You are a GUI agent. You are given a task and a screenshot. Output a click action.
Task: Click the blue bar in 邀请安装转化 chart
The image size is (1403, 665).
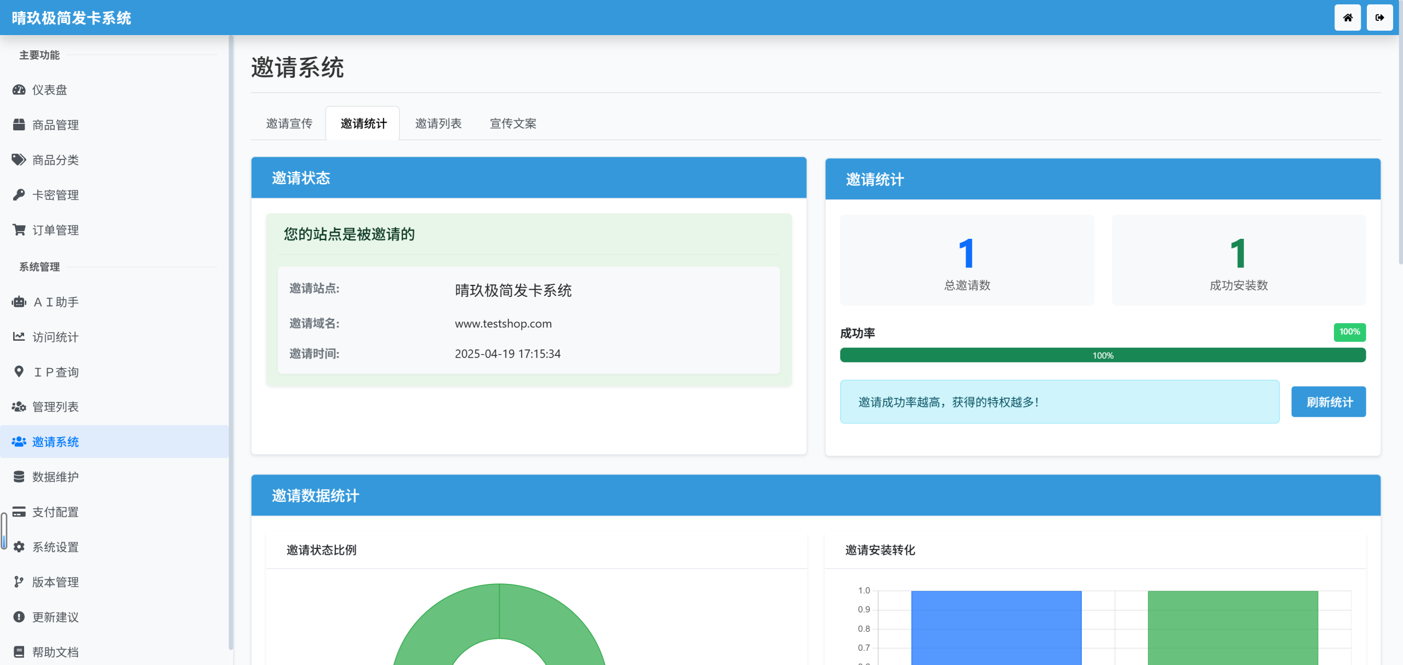pyautogui.click(x=996, y=628)
